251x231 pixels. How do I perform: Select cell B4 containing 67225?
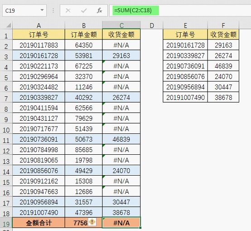(x=83, y=66)
